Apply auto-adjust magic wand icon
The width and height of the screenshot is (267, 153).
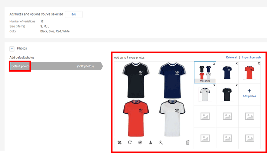[x=161, y=142]
